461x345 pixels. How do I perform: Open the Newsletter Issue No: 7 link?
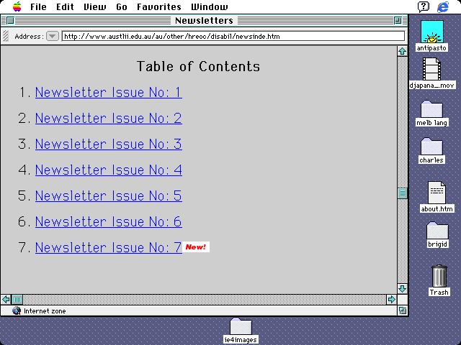pyautogui.click(x=108, y=247)
